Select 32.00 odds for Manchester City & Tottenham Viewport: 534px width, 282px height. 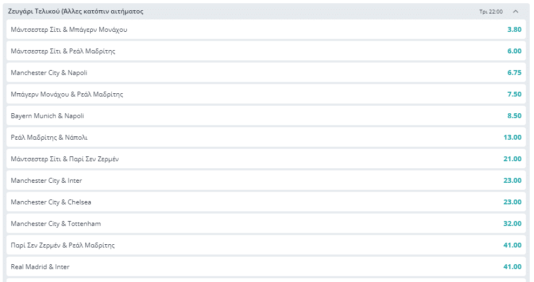512,224
